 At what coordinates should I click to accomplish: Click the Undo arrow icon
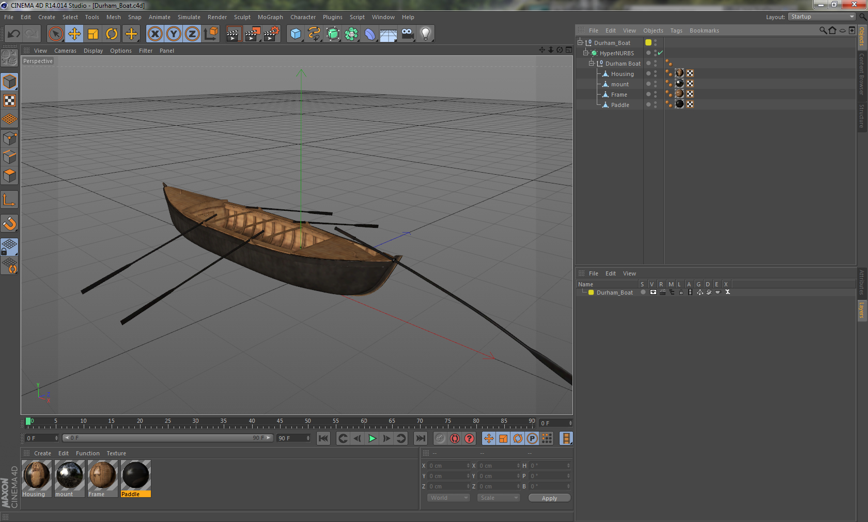click(14, 34)
